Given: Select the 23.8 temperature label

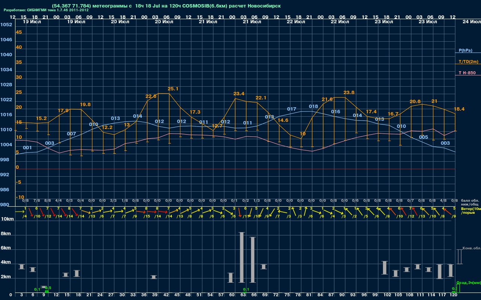Looking at the screenshot, I should click(349, 93).
